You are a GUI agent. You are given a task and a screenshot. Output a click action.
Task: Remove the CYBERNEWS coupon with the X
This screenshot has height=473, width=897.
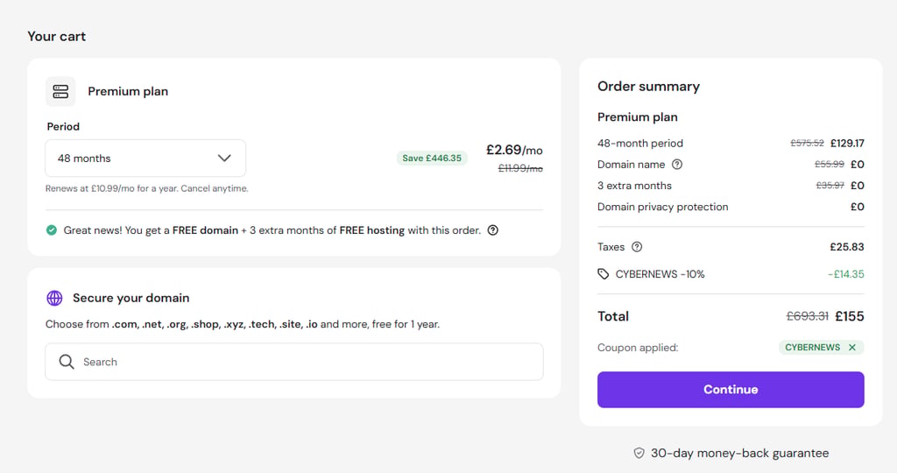click(852, 347)
